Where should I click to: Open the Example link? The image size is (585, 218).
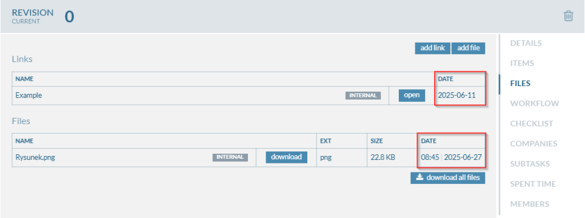tap(412, 95)
